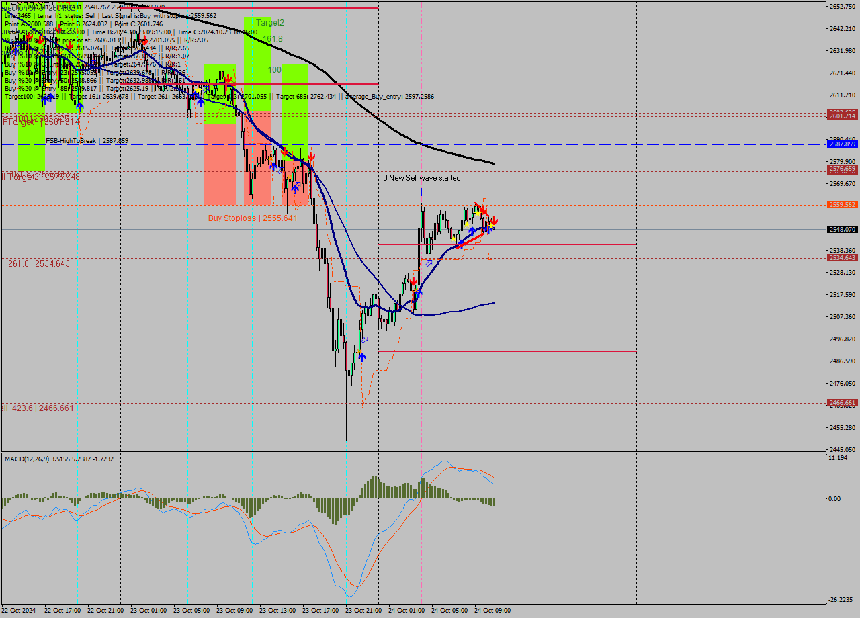Click the '24 Oct 09:00' time label
The image size is (860, 618).
493,610
